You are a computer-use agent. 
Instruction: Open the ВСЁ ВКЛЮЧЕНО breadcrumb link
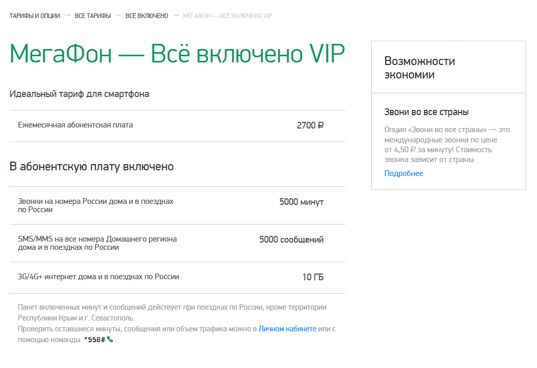point(147,15)
